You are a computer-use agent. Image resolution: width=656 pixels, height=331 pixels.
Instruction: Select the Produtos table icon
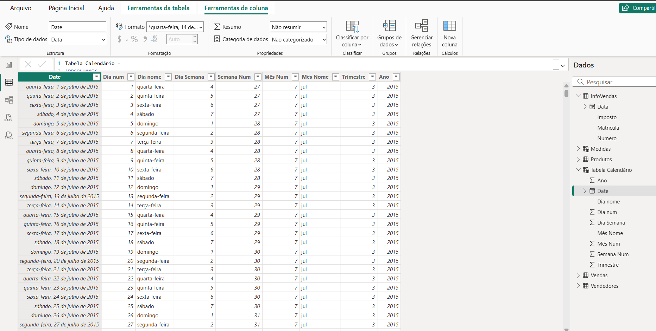pos(586,159)
